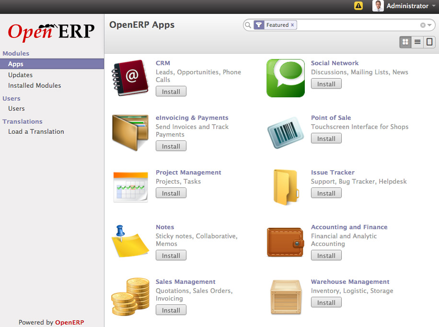Remove the Featured filter tag
The width and height of the screenshot is (439, 327).
click(292, 24)
